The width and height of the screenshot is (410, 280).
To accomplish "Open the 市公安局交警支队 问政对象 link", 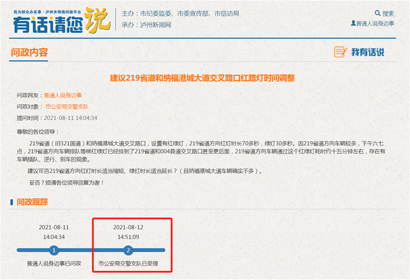I will (x=67, y=107).
